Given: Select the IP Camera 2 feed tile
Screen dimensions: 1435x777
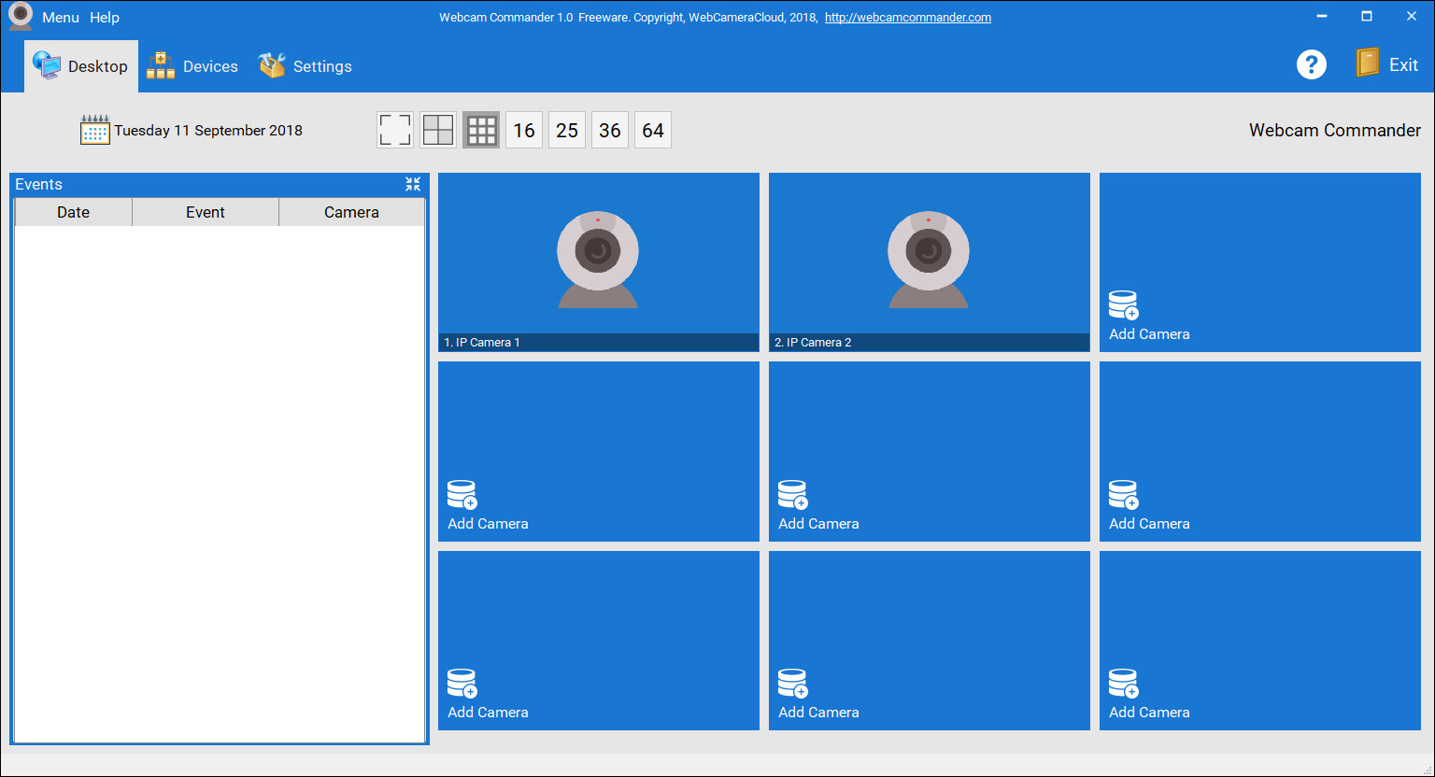Looking at the screenshot, I should (930, 262).
